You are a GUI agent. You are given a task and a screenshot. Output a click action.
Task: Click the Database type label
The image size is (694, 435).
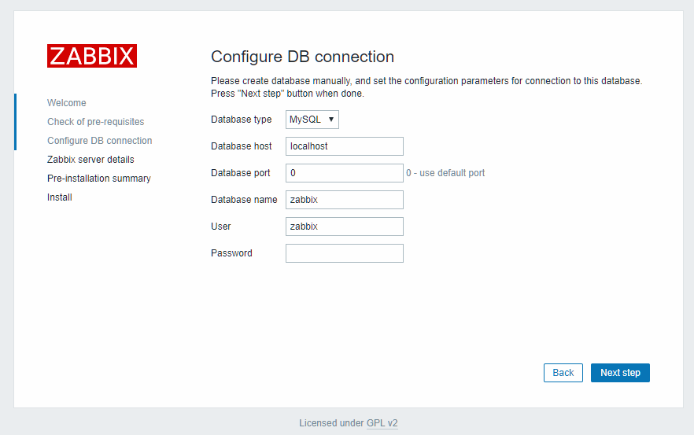coord(242,120)
